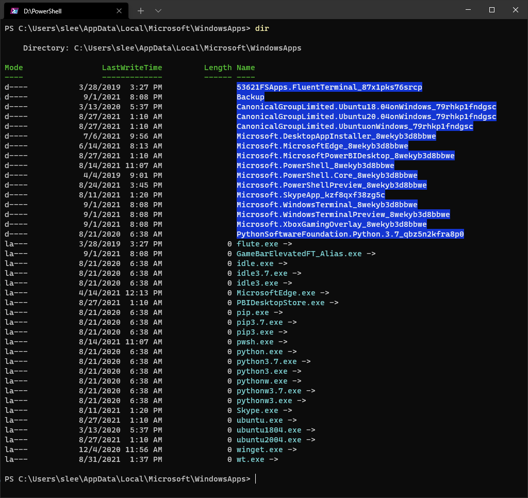Click Microsoft.SkypeApp_kzf8qxf38zg5c folder name

click(x=311, y=195)
